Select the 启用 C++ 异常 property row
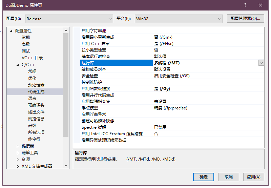The height and width of the screenshot is (188, 271). pos(95,44)
